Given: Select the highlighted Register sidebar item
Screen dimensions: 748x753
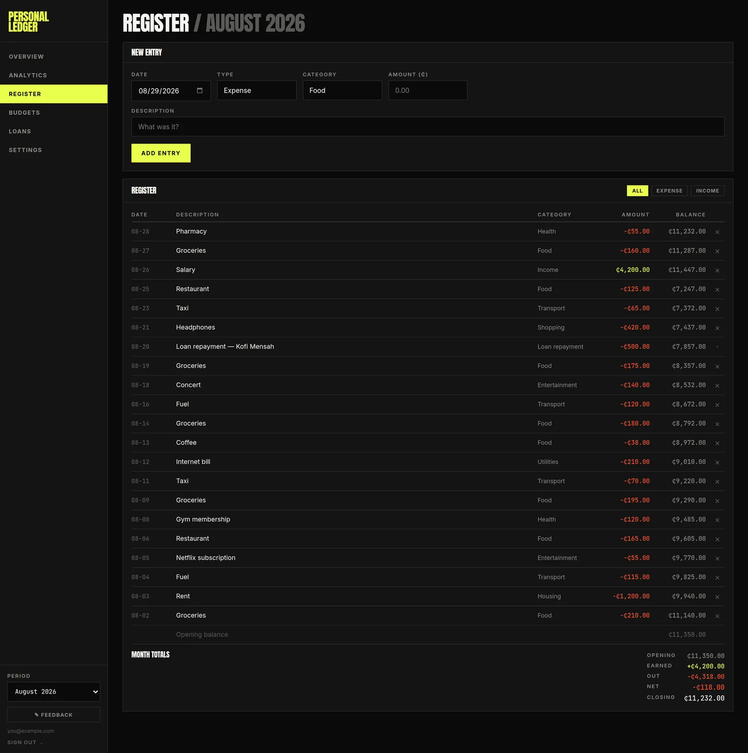Looking at the screenshot, I should 54,94.
